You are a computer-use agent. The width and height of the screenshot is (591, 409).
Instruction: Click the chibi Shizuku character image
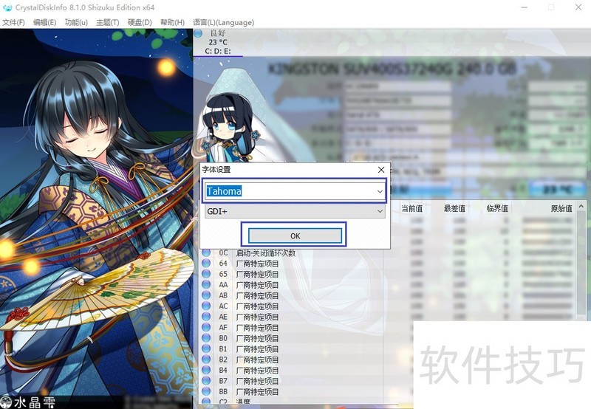point(228,128)
